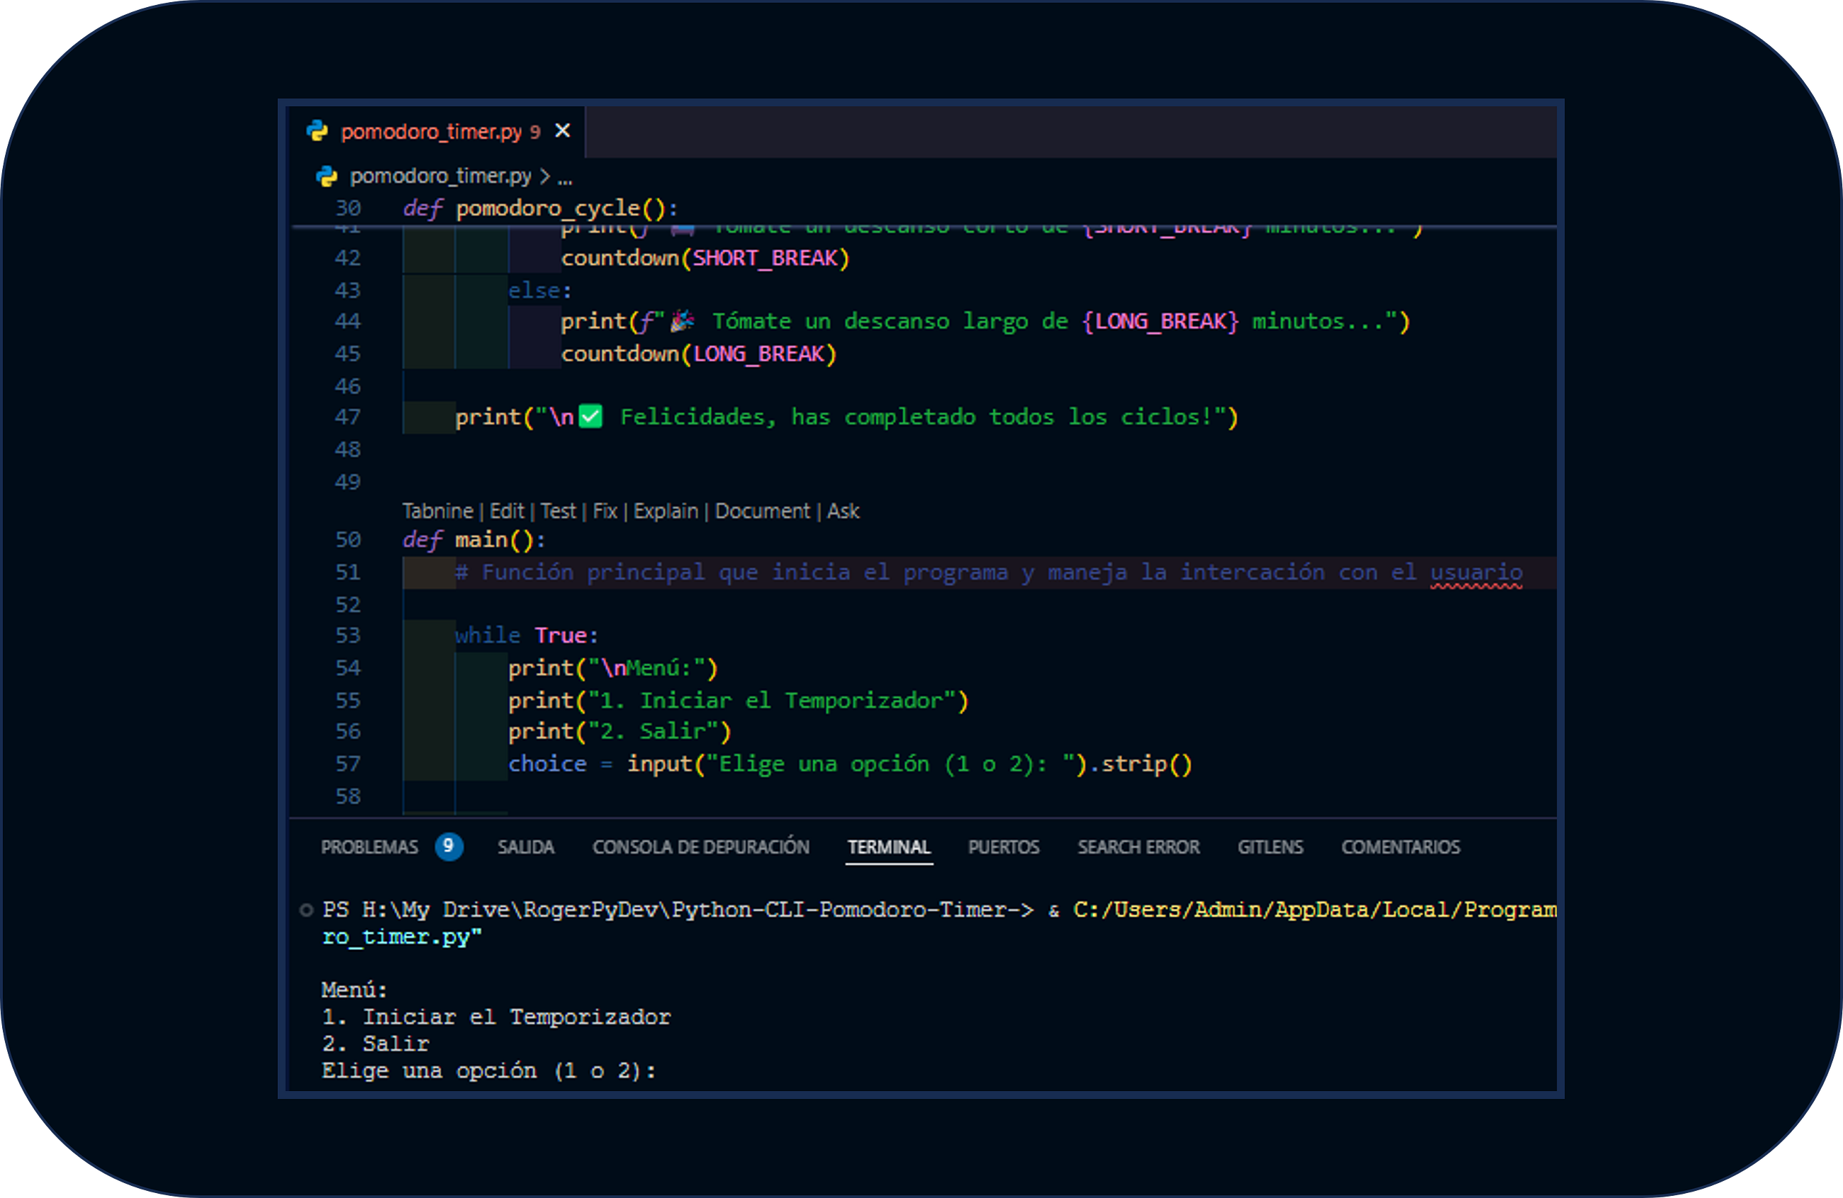1843x1198 pixels.
Task: Open the SEARCH ERROR panel tab
Action: pos(1138,847)
